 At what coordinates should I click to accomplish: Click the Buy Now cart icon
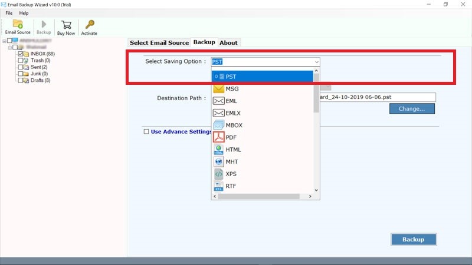tap(66, 26)
